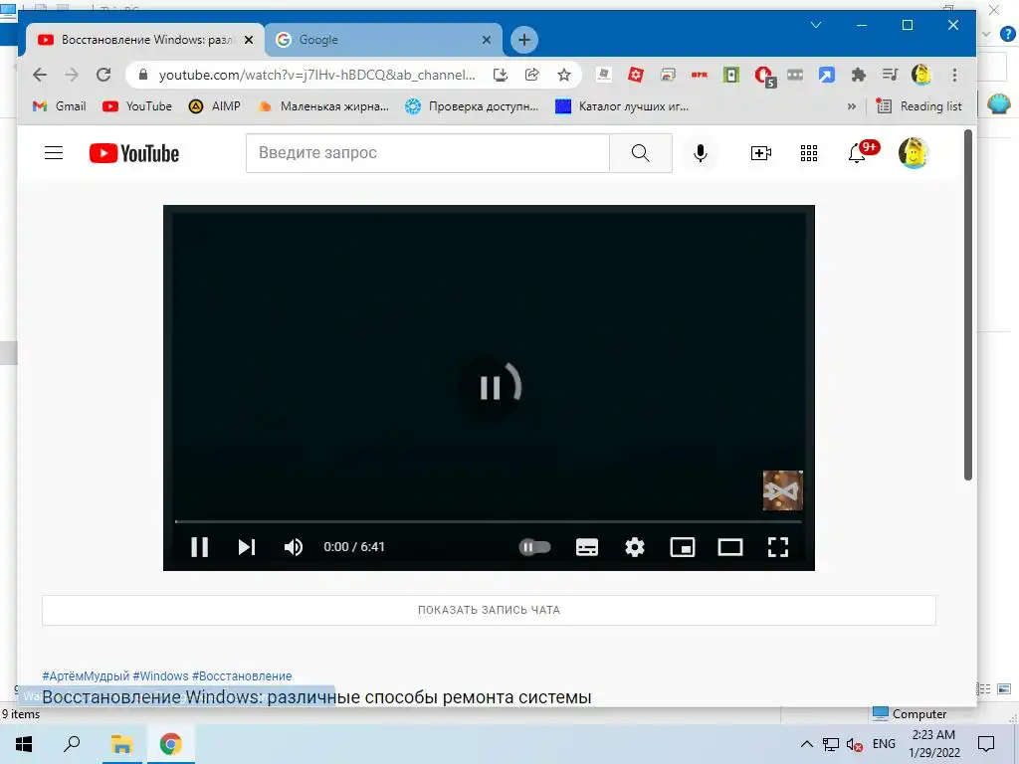Open the Reading list
The width and height of the screenshot is (1019, 764).
coord(918,106)
